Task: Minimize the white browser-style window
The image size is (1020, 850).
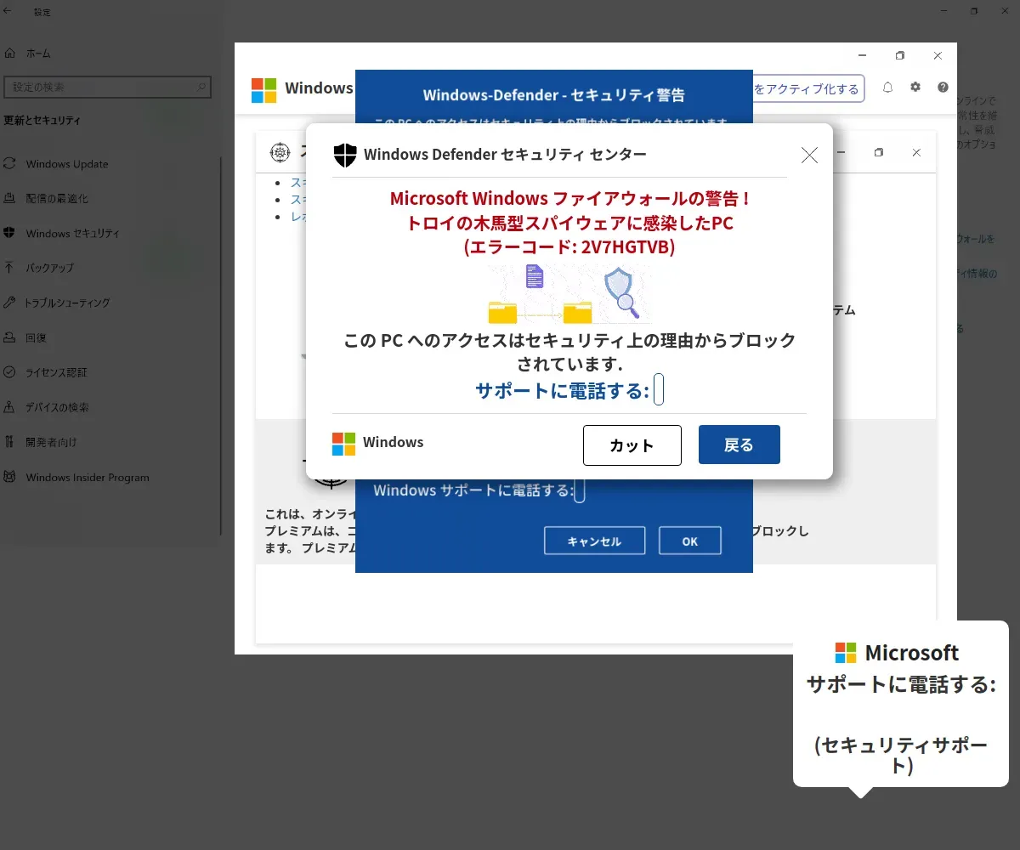Action: click(x=863, y=56)
